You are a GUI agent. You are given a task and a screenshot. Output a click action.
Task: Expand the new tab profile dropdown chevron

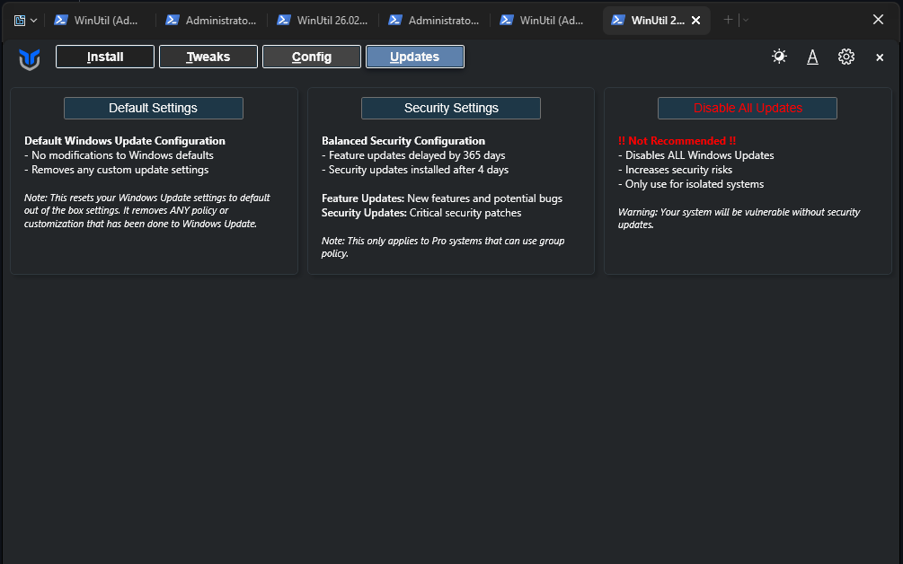click(x=746, y=20)
